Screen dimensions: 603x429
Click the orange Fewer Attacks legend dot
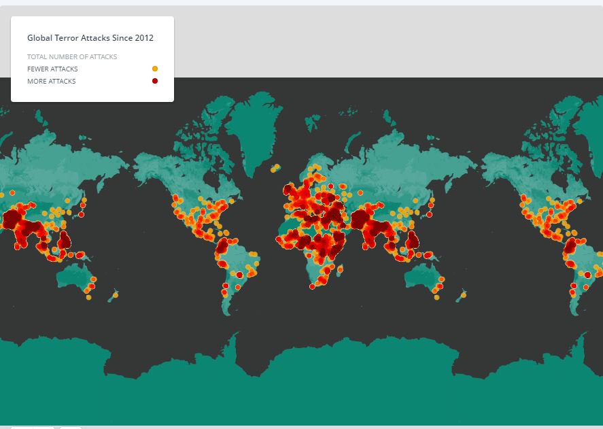coord(156,69)
